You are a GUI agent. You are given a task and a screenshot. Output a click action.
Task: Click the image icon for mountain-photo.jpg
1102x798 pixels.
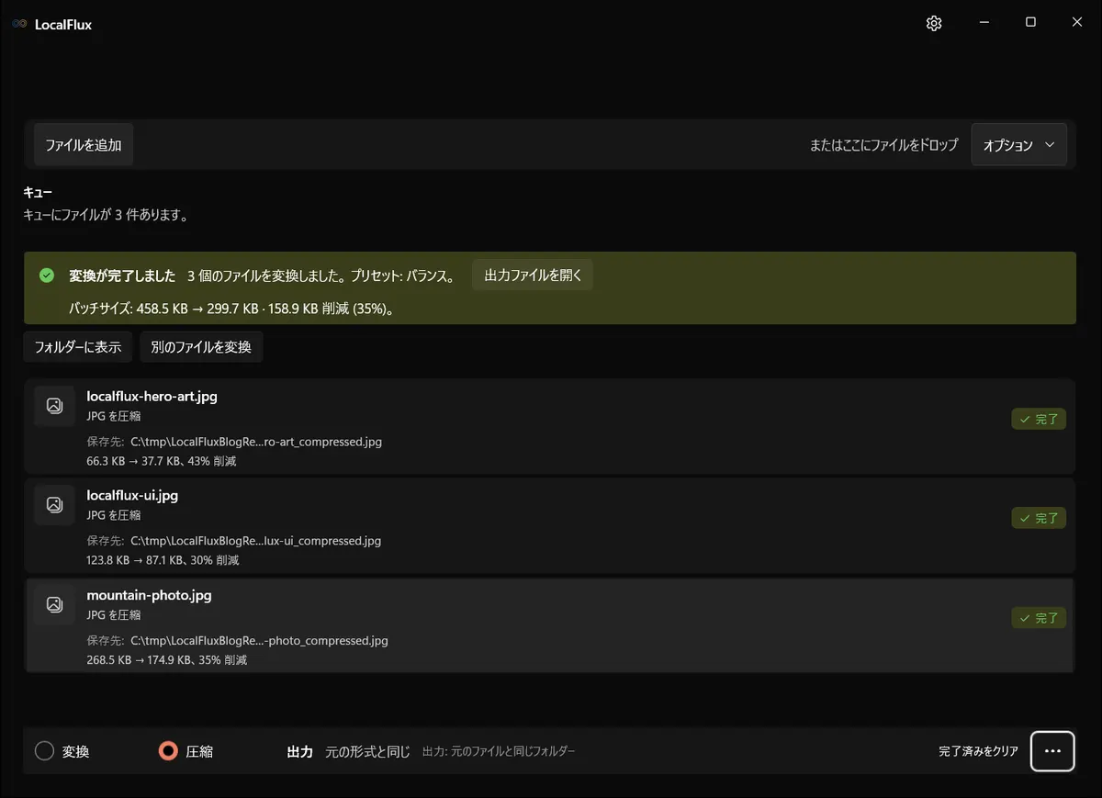tap(54, 604)
